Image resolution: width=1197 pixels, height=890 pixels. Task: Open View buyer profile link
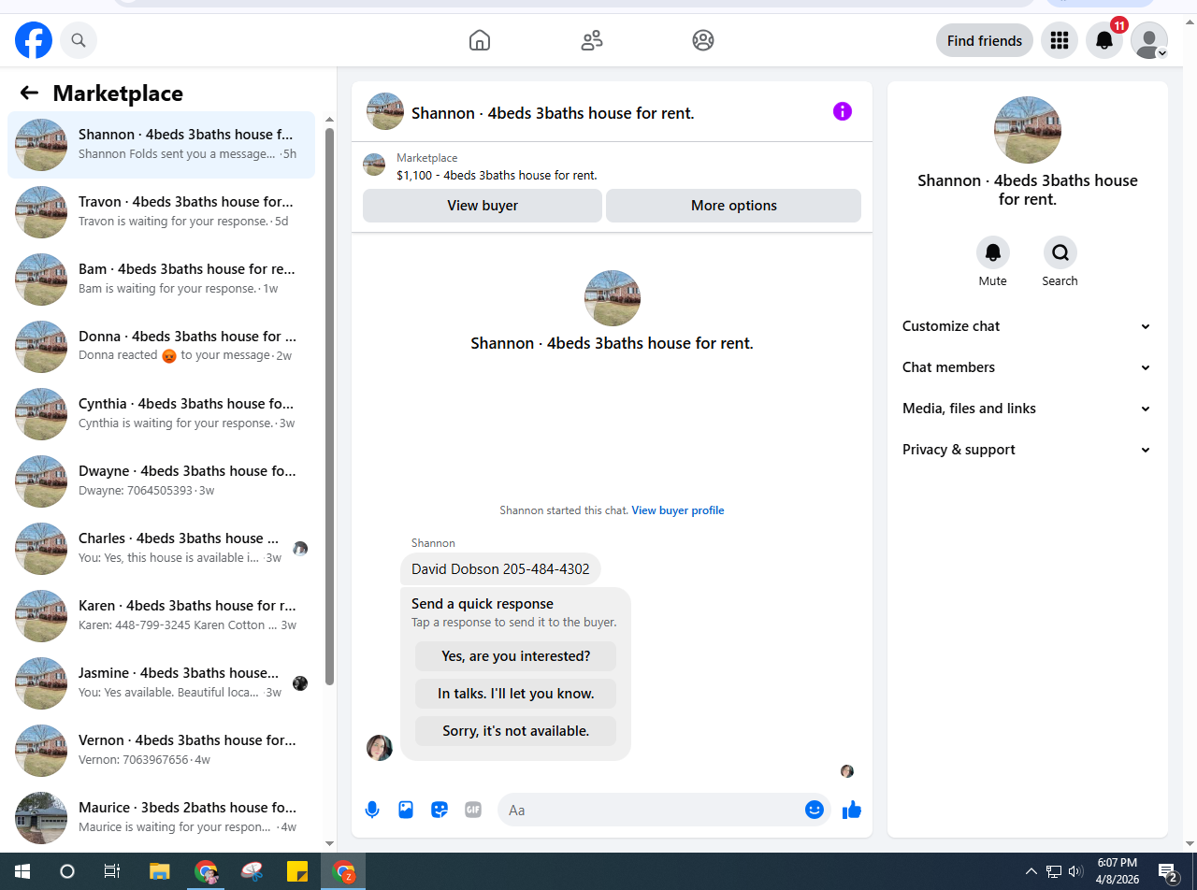coord(678,510)
